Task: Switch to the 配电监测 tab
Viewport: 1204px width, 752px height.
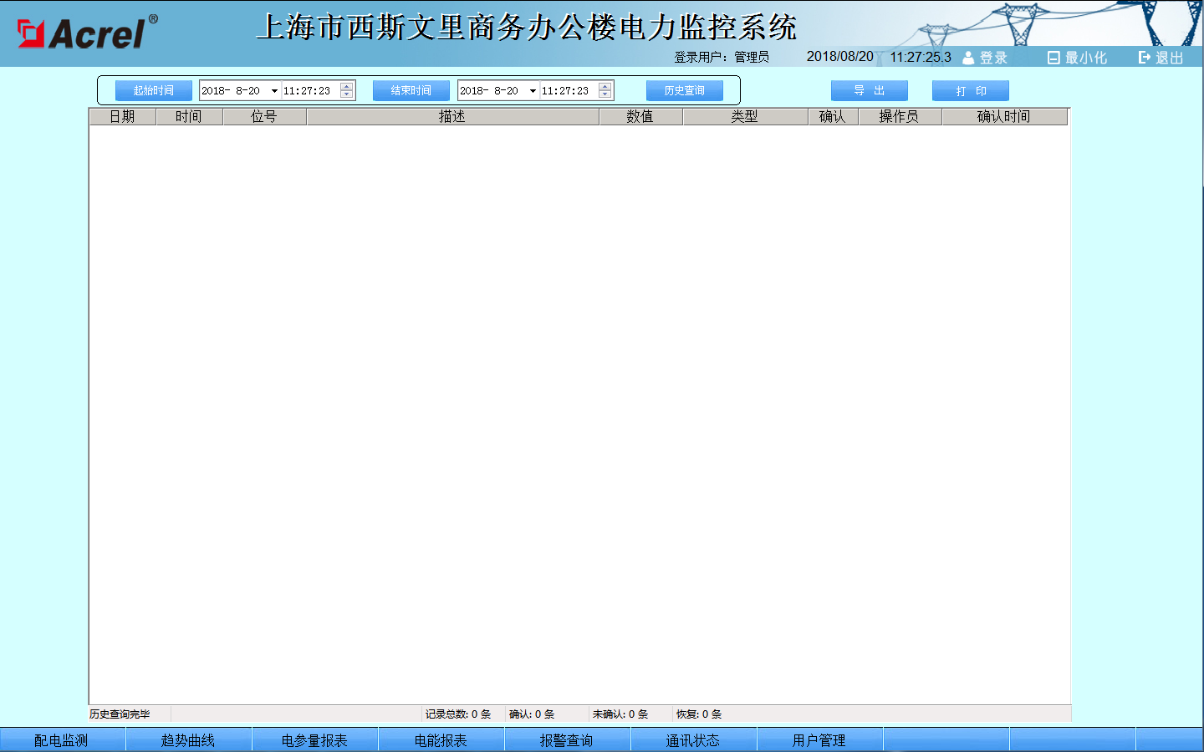Action: click(x=62, y=740)
